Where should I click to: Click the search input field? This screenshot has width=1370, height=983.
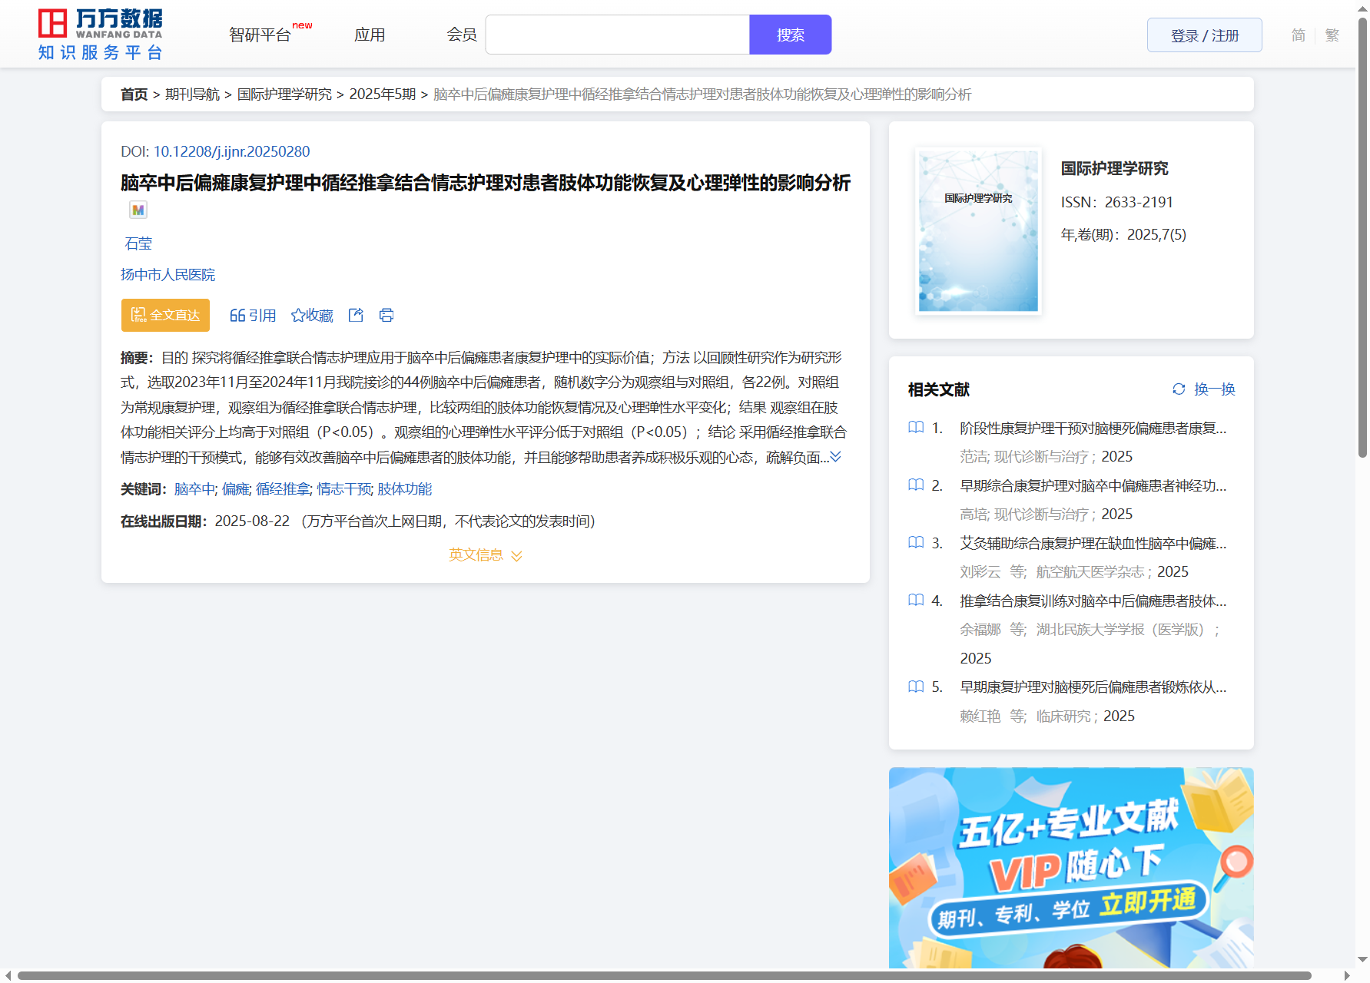[617, 35]
